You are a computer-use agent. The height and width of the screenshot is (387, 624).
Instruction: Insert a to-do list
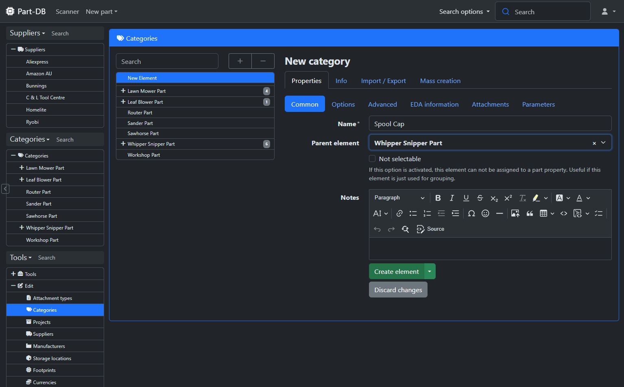click(598, 213)
